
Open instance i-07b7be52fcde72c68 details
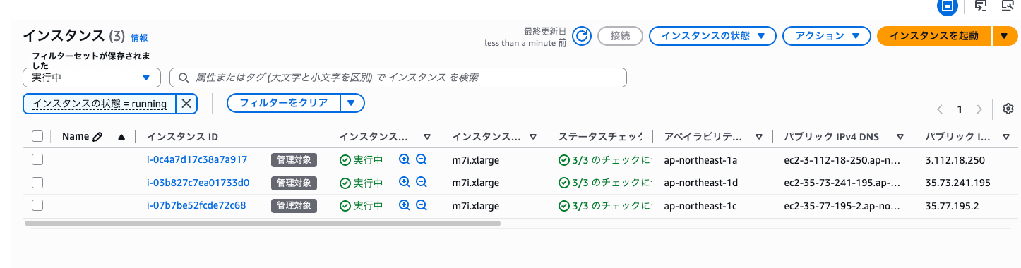196,206
